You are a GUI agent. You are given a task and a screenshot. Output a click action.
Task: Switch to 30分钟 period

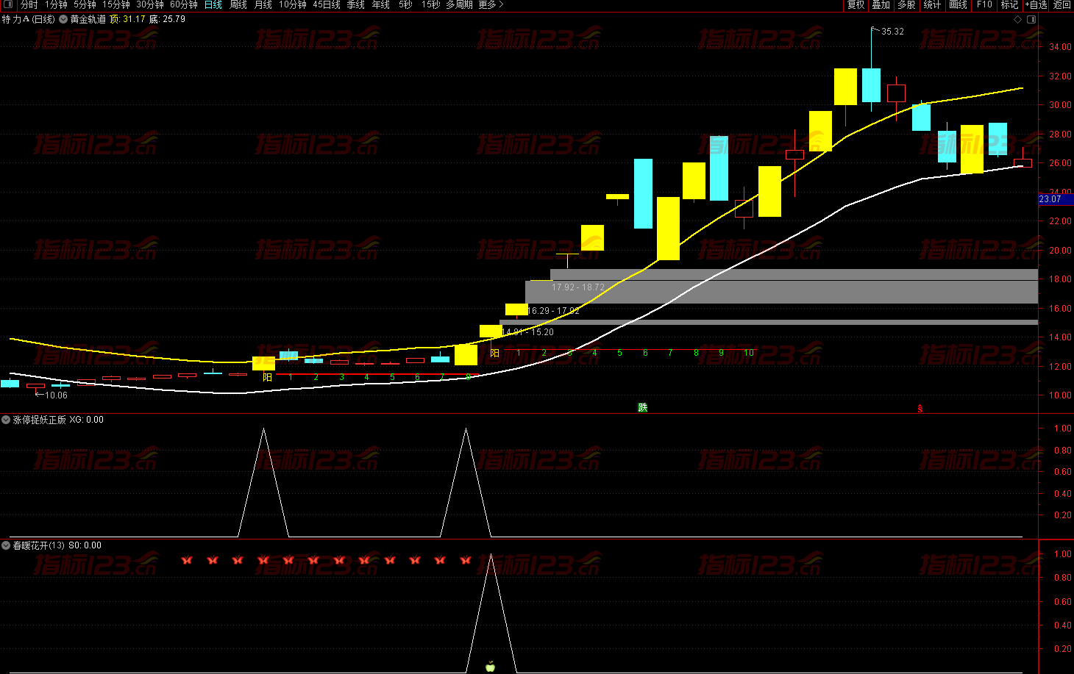pos(150,4)
